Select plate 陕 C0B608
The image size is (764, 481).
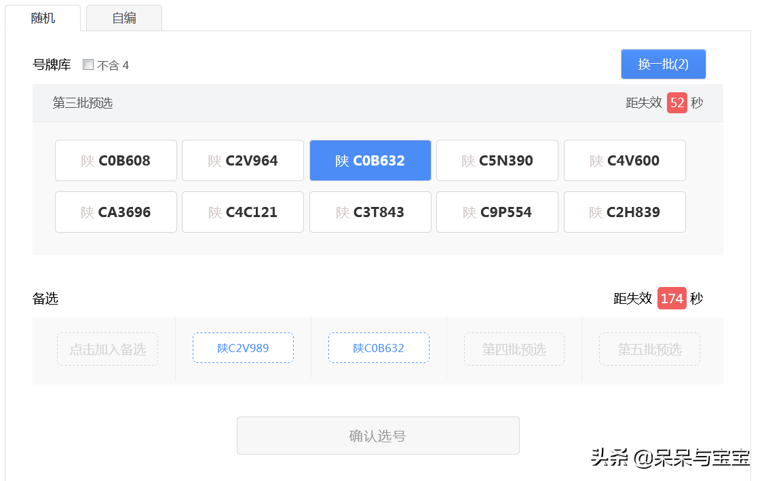point(116,160)
